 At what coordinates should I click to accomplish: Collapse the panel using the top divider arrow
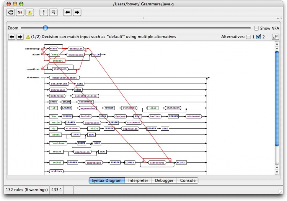143,18
